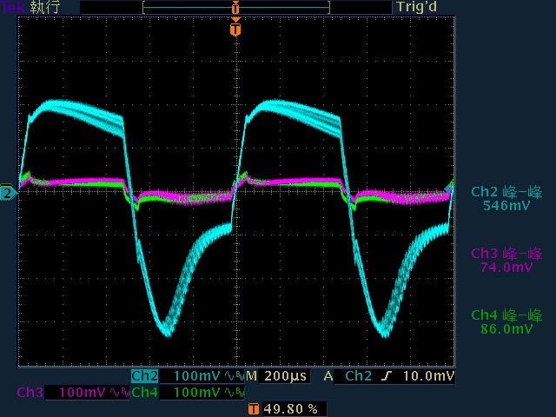Select the Ch2 peak-to-peak 546mV measurement
This screenshot has height=417, width=556.
tap(506, 199)
